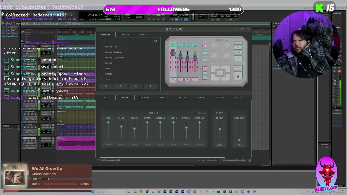Click the CHAT 76 % value field
The image size is (347, 195).
click(121, 145)
